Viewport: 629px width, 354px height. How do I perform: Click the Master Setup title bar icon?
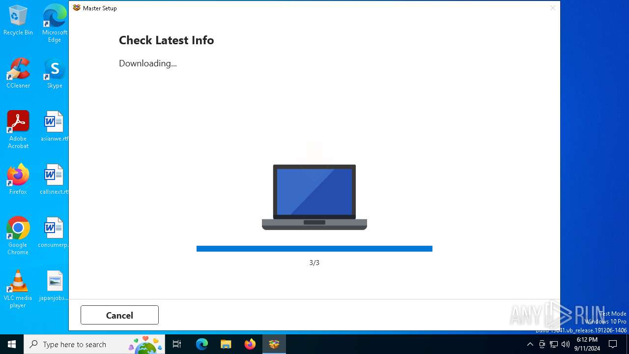point(77,8)
